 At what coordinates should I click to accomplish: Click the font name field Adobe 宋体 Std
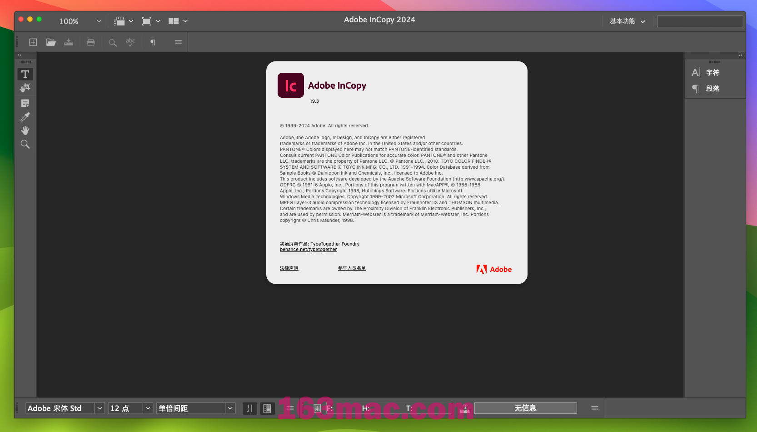click(x=60, y=408)
